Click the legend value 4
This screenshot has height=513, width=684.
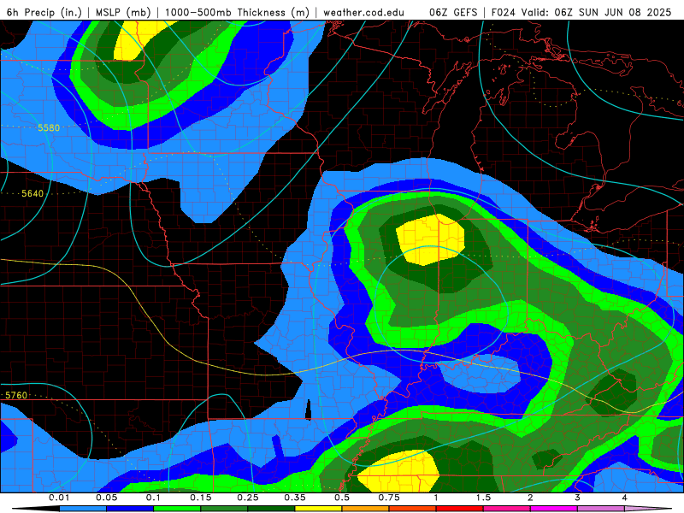coord(624,498)
